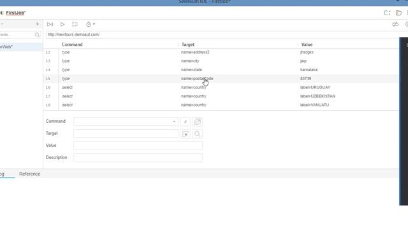Open the command reference in new window

pos(198,121)
